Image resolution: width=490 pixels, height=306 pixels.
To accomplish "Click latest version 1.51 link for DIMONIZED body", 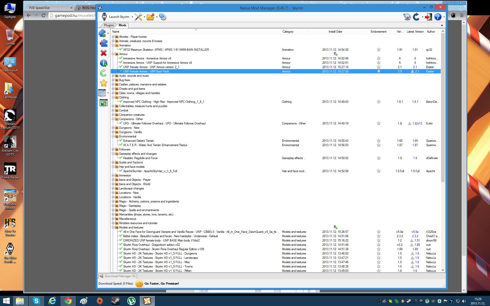I will pos(417,240).
